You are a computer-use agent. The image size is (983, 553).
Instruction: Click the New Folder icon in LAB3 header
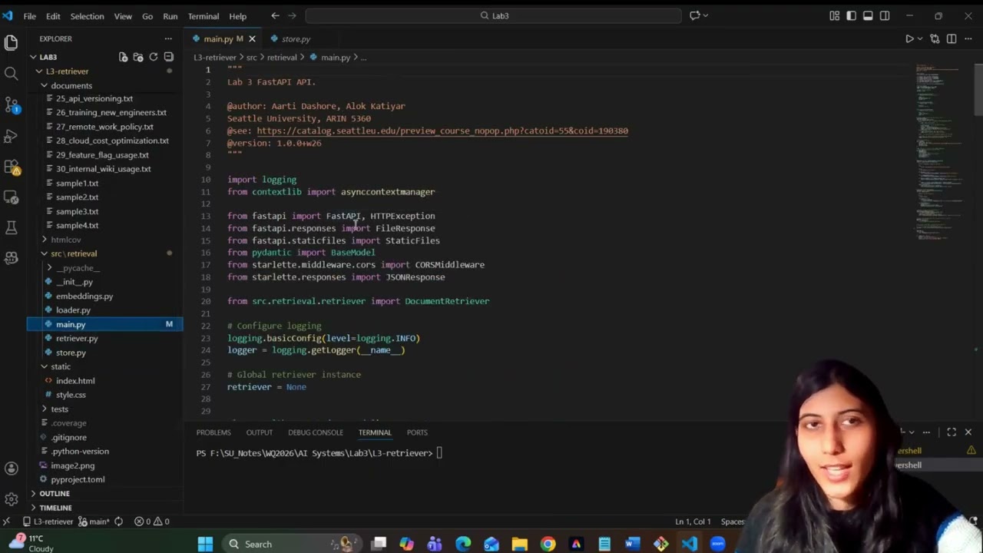pos(138,57)
